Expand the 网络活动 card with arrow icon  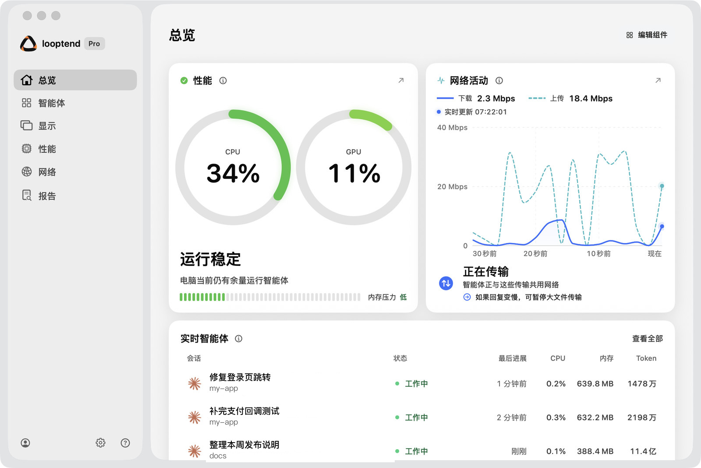click(658, 81)
